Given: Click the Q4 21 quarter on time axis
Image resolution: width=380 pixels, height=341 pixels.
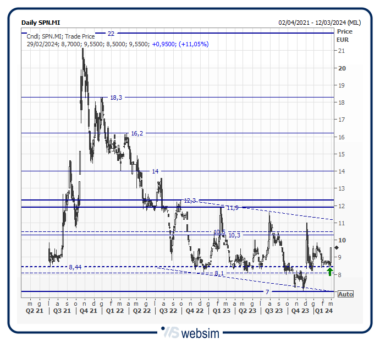Looking at the screenshot, I should click(86, 311).
